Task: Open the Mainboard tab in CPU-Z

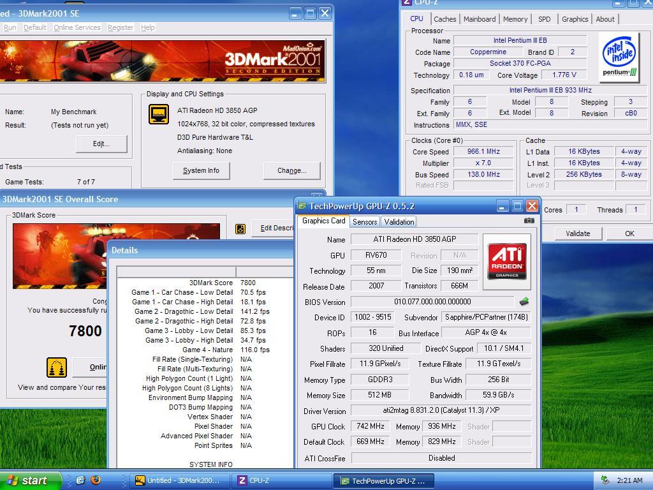Action: click(480, 19)
